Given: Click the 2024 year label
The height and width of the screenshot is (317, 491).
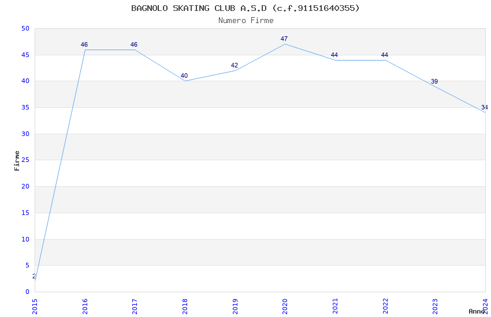Looking at the screenshot, I should (485, 307).
